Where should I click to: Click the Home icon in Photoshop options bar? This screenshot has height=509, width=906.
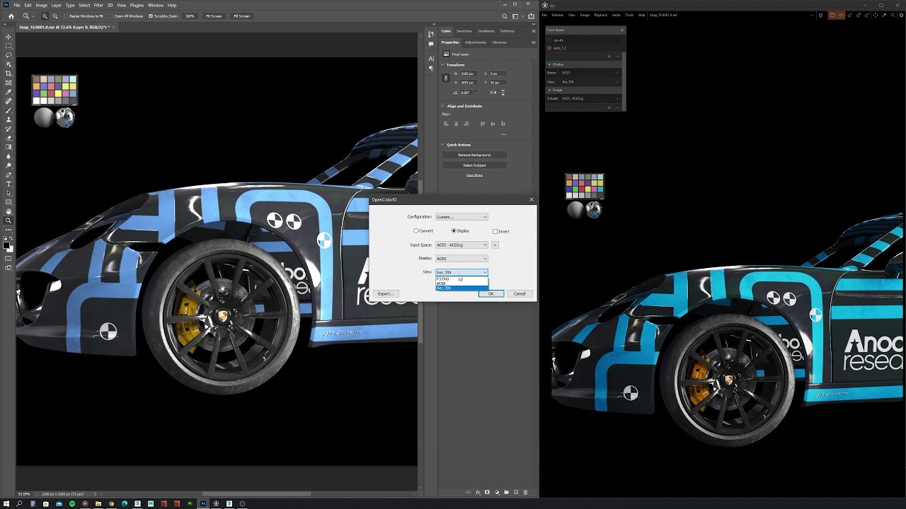point(11,16)
